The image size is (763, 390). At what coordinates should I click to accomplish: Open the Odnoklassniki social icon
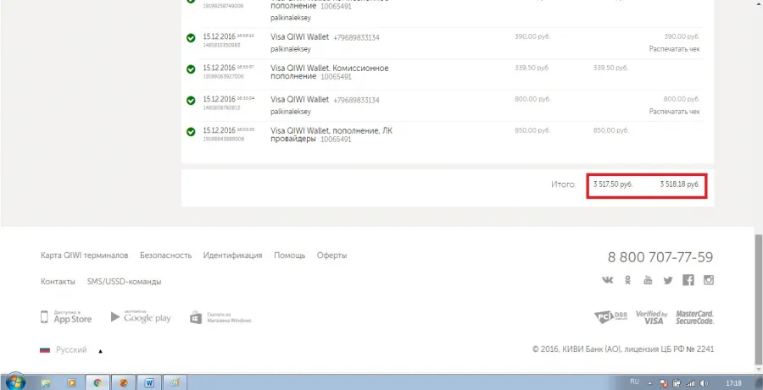627,280
